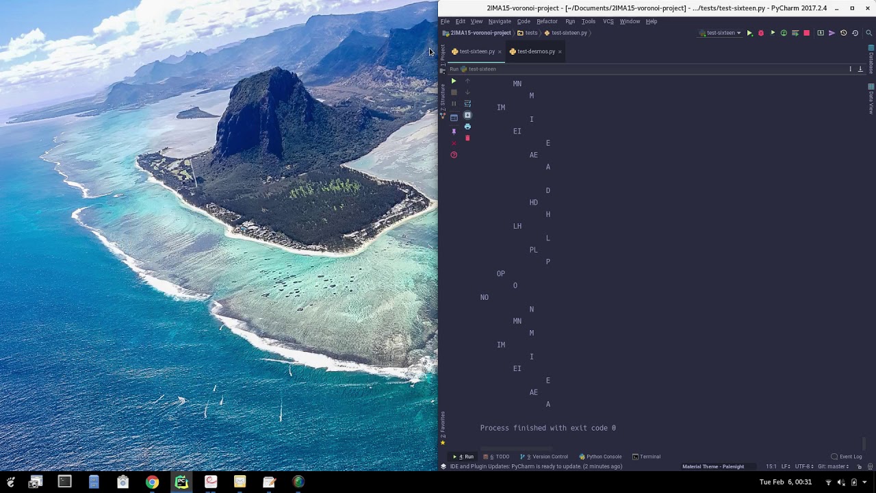The image size is (876, 493).
Task: Click the up stack trace arrow
Action: point(467,81)
